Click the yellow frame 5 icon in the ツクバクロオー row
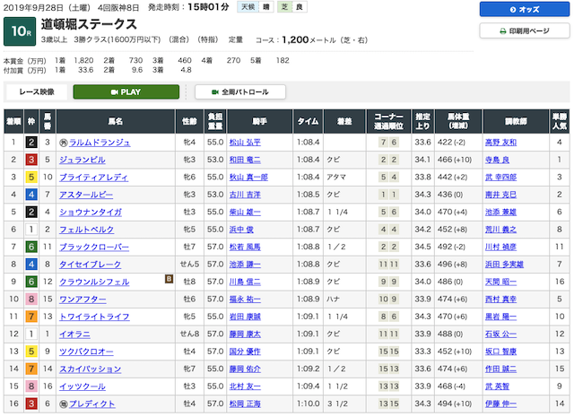 31,352
